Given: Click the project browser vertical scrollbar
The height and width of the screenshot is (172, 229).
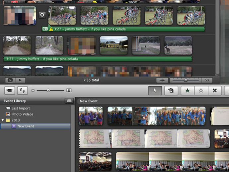Looking at the screenshot, I should click(217, 38).
